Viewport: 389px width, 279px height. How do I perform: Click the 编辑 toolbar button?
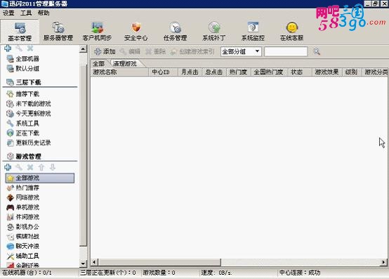pos(130,51)
